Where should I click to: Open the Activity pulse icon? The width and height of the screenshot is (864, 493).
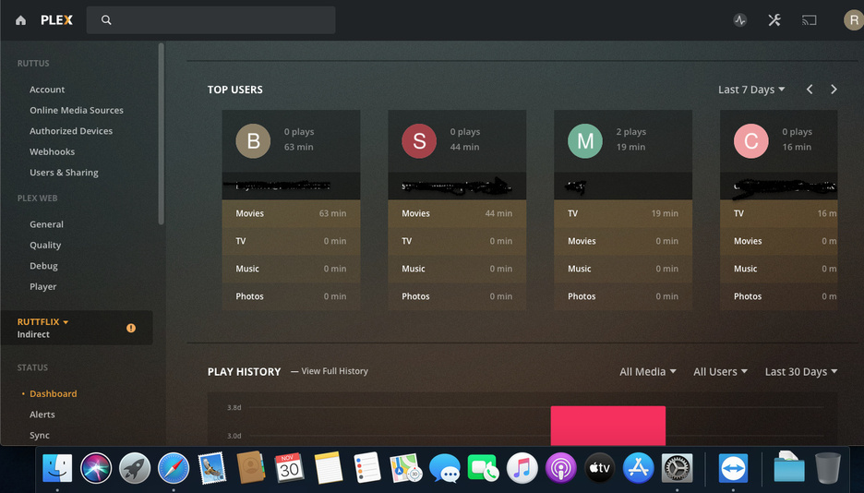click(x=740, y=20)
